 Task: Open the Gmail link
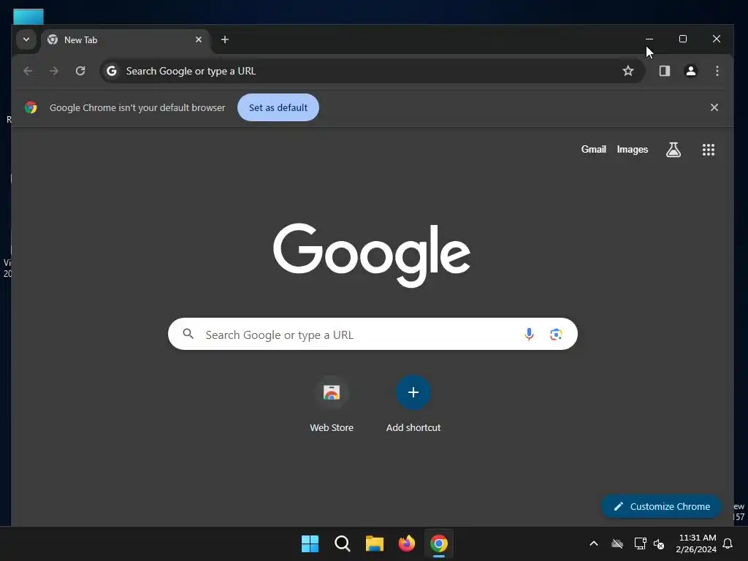click(x=593, y=149)
